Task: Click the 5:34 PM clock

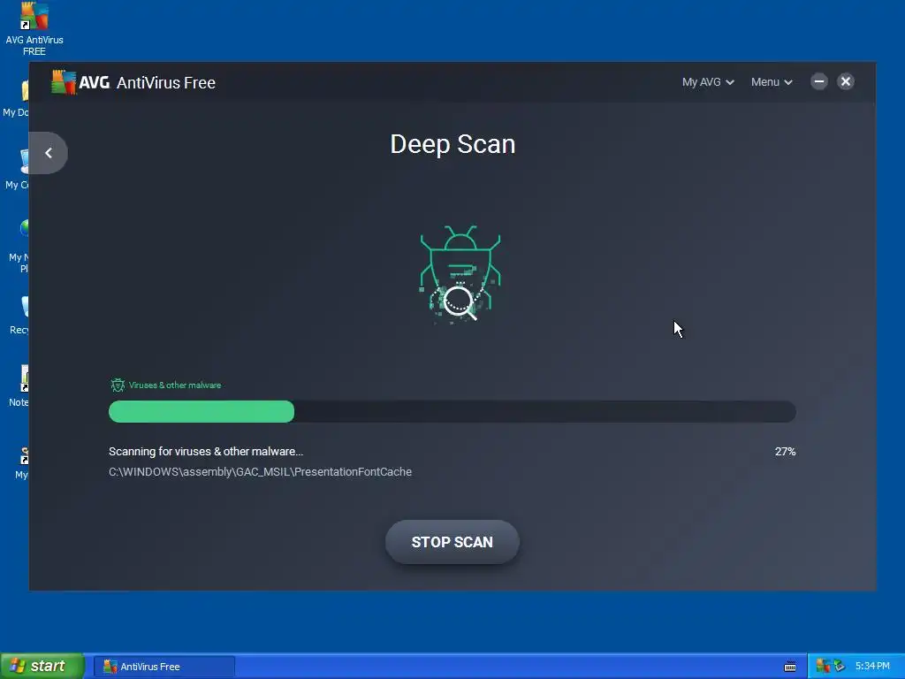Action: tap(872, 667)
